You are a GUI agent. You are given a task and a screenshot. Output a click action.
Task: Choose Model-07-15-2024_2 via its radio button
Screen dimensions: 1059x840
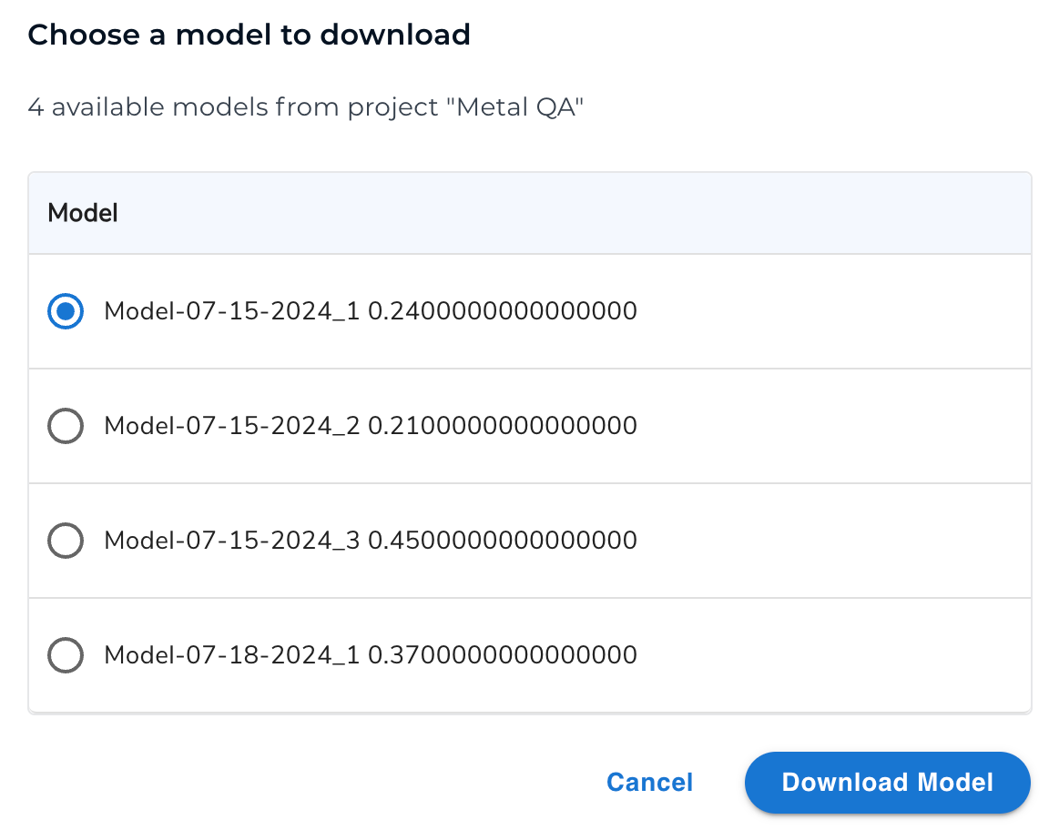65,426
